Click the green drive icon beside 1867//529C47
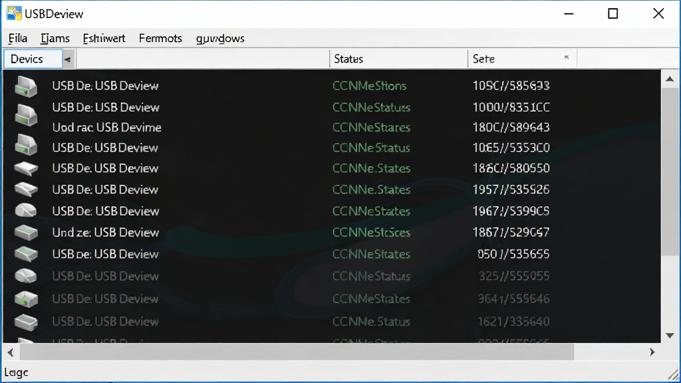Screen dimensions: 681x383 coord(26,233)
